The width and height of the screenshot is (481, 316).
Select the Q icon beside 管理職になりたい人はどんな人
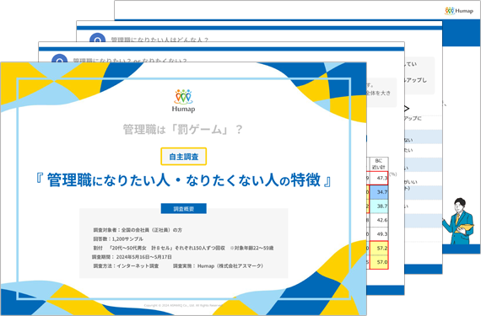click(97, 38)
